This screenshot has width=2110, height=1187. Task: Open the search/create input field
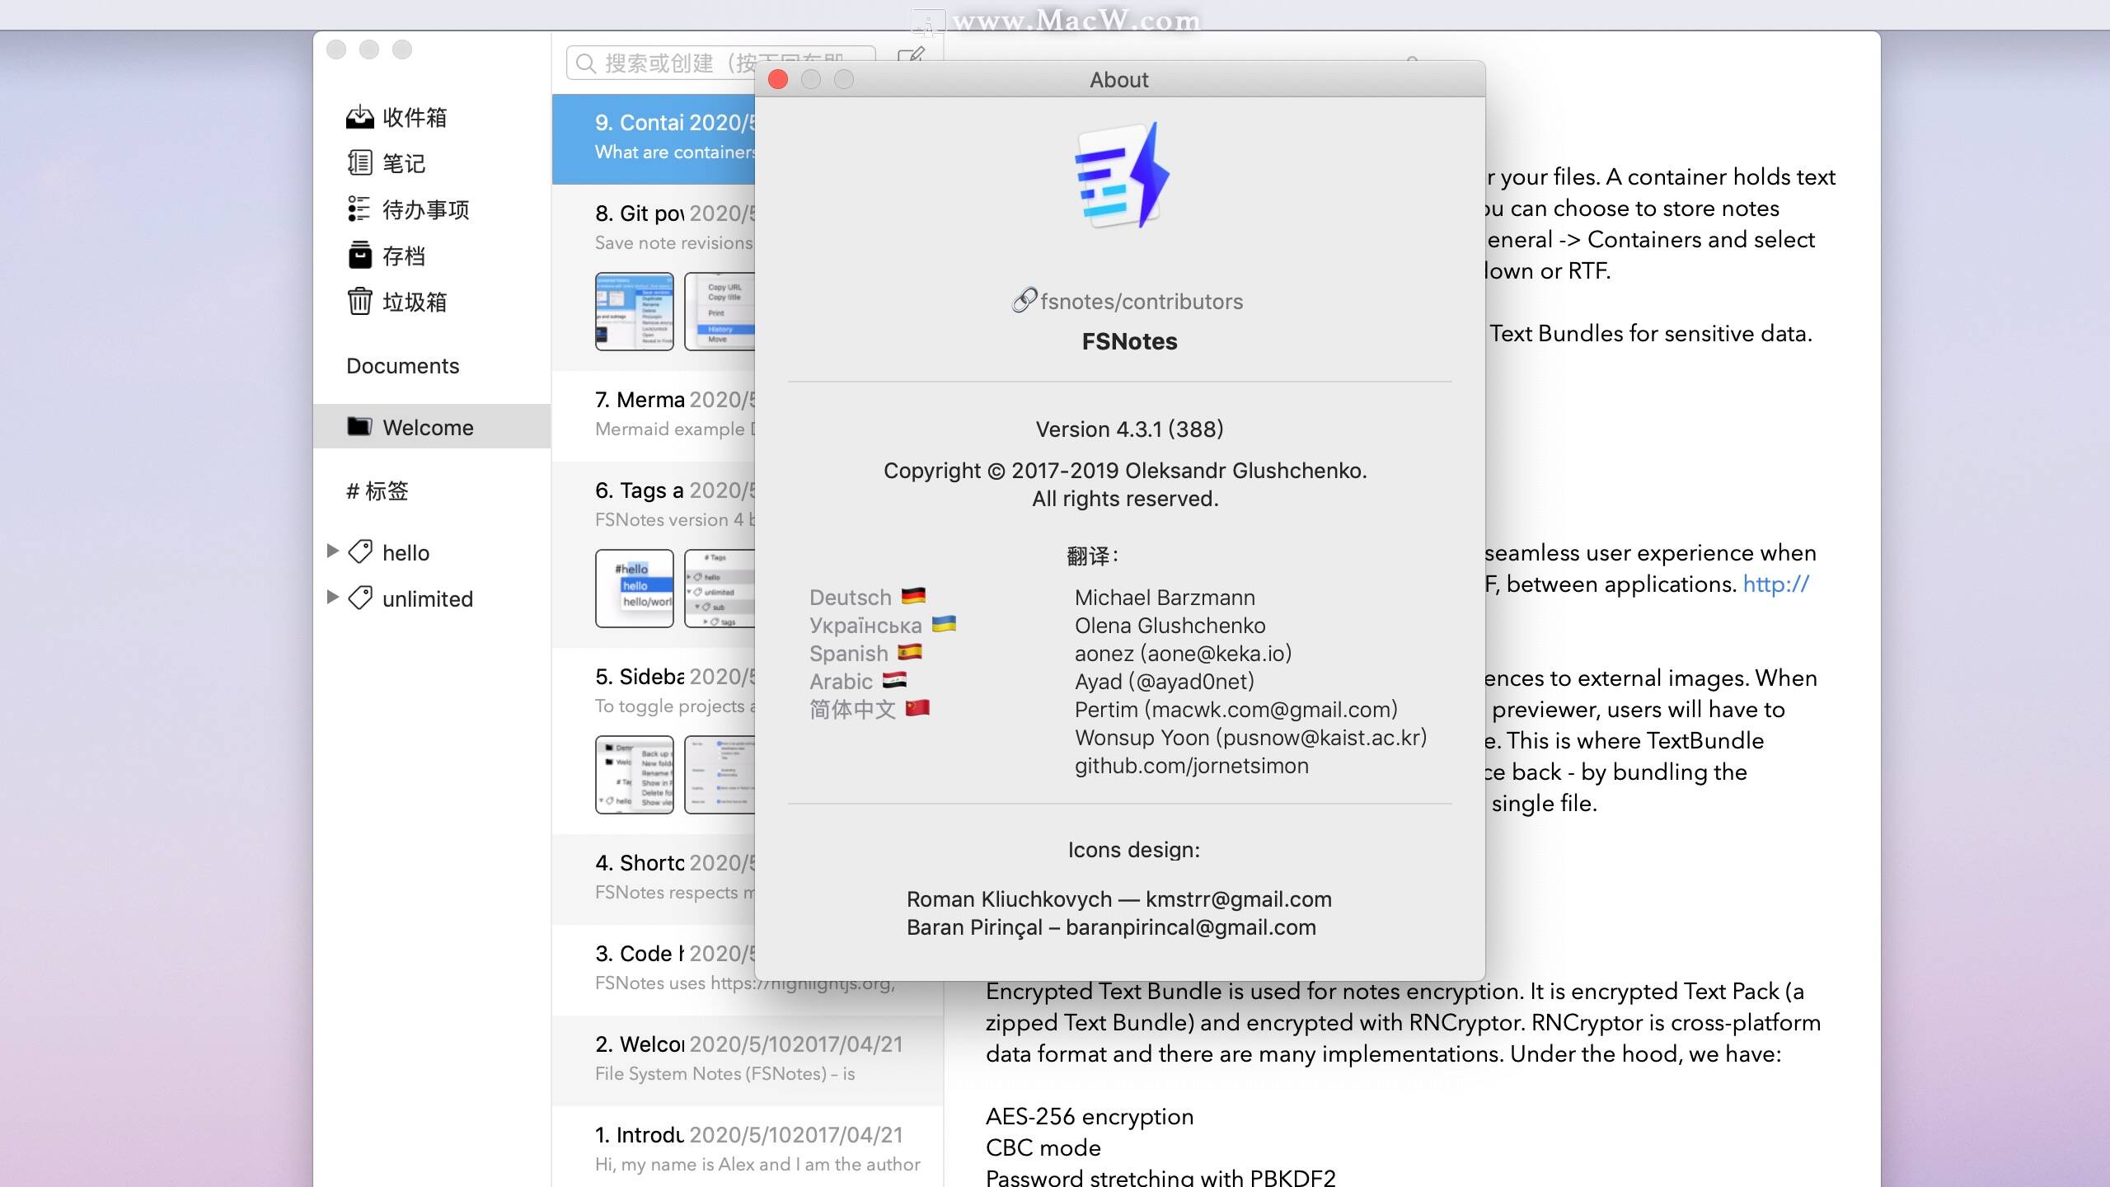click(x=719, y=58)
